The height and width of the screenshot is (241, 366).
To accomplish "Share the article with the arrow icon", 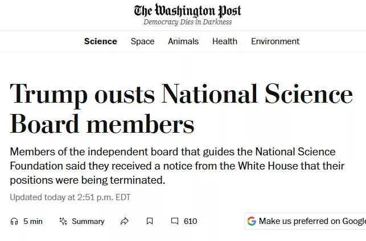I will [x=125, y=221].
